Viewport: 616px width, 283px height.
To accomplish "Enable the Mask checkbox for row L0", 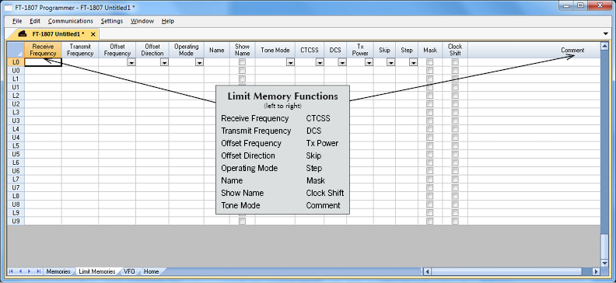I will [x=430, y=62].
